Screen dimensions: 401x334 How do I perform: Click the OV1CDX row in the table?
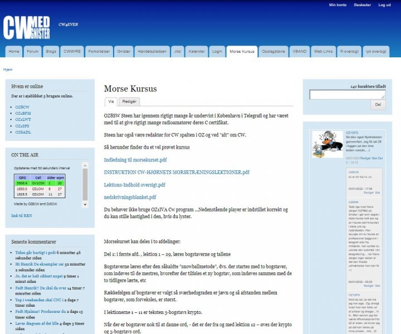[40, 183]
